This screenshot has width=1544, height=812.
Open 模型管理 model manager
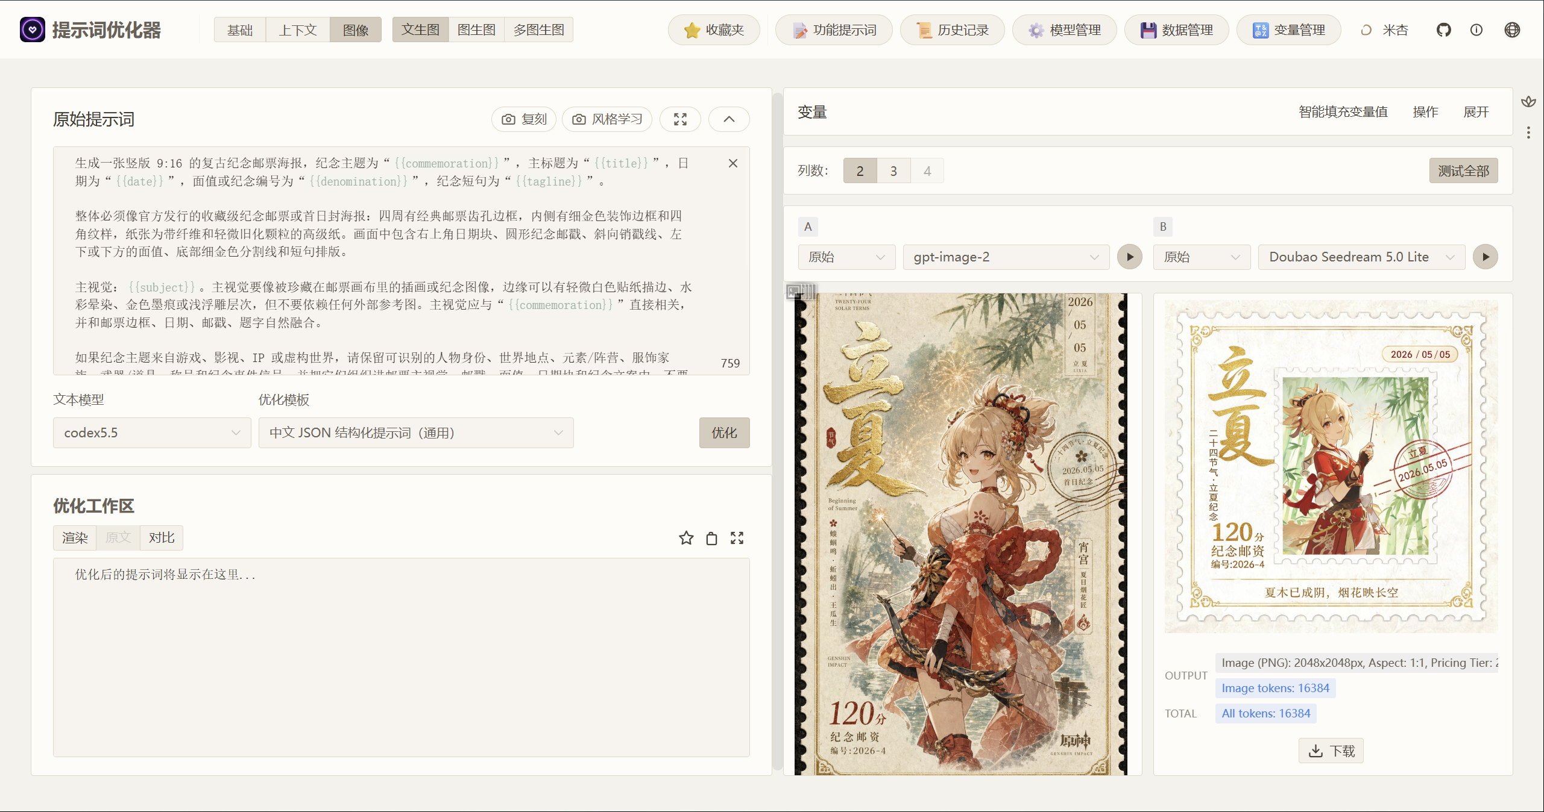(x=1065, y=30)
